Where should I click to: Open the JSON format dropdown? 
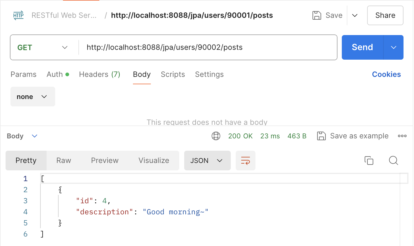pos(207,161)
